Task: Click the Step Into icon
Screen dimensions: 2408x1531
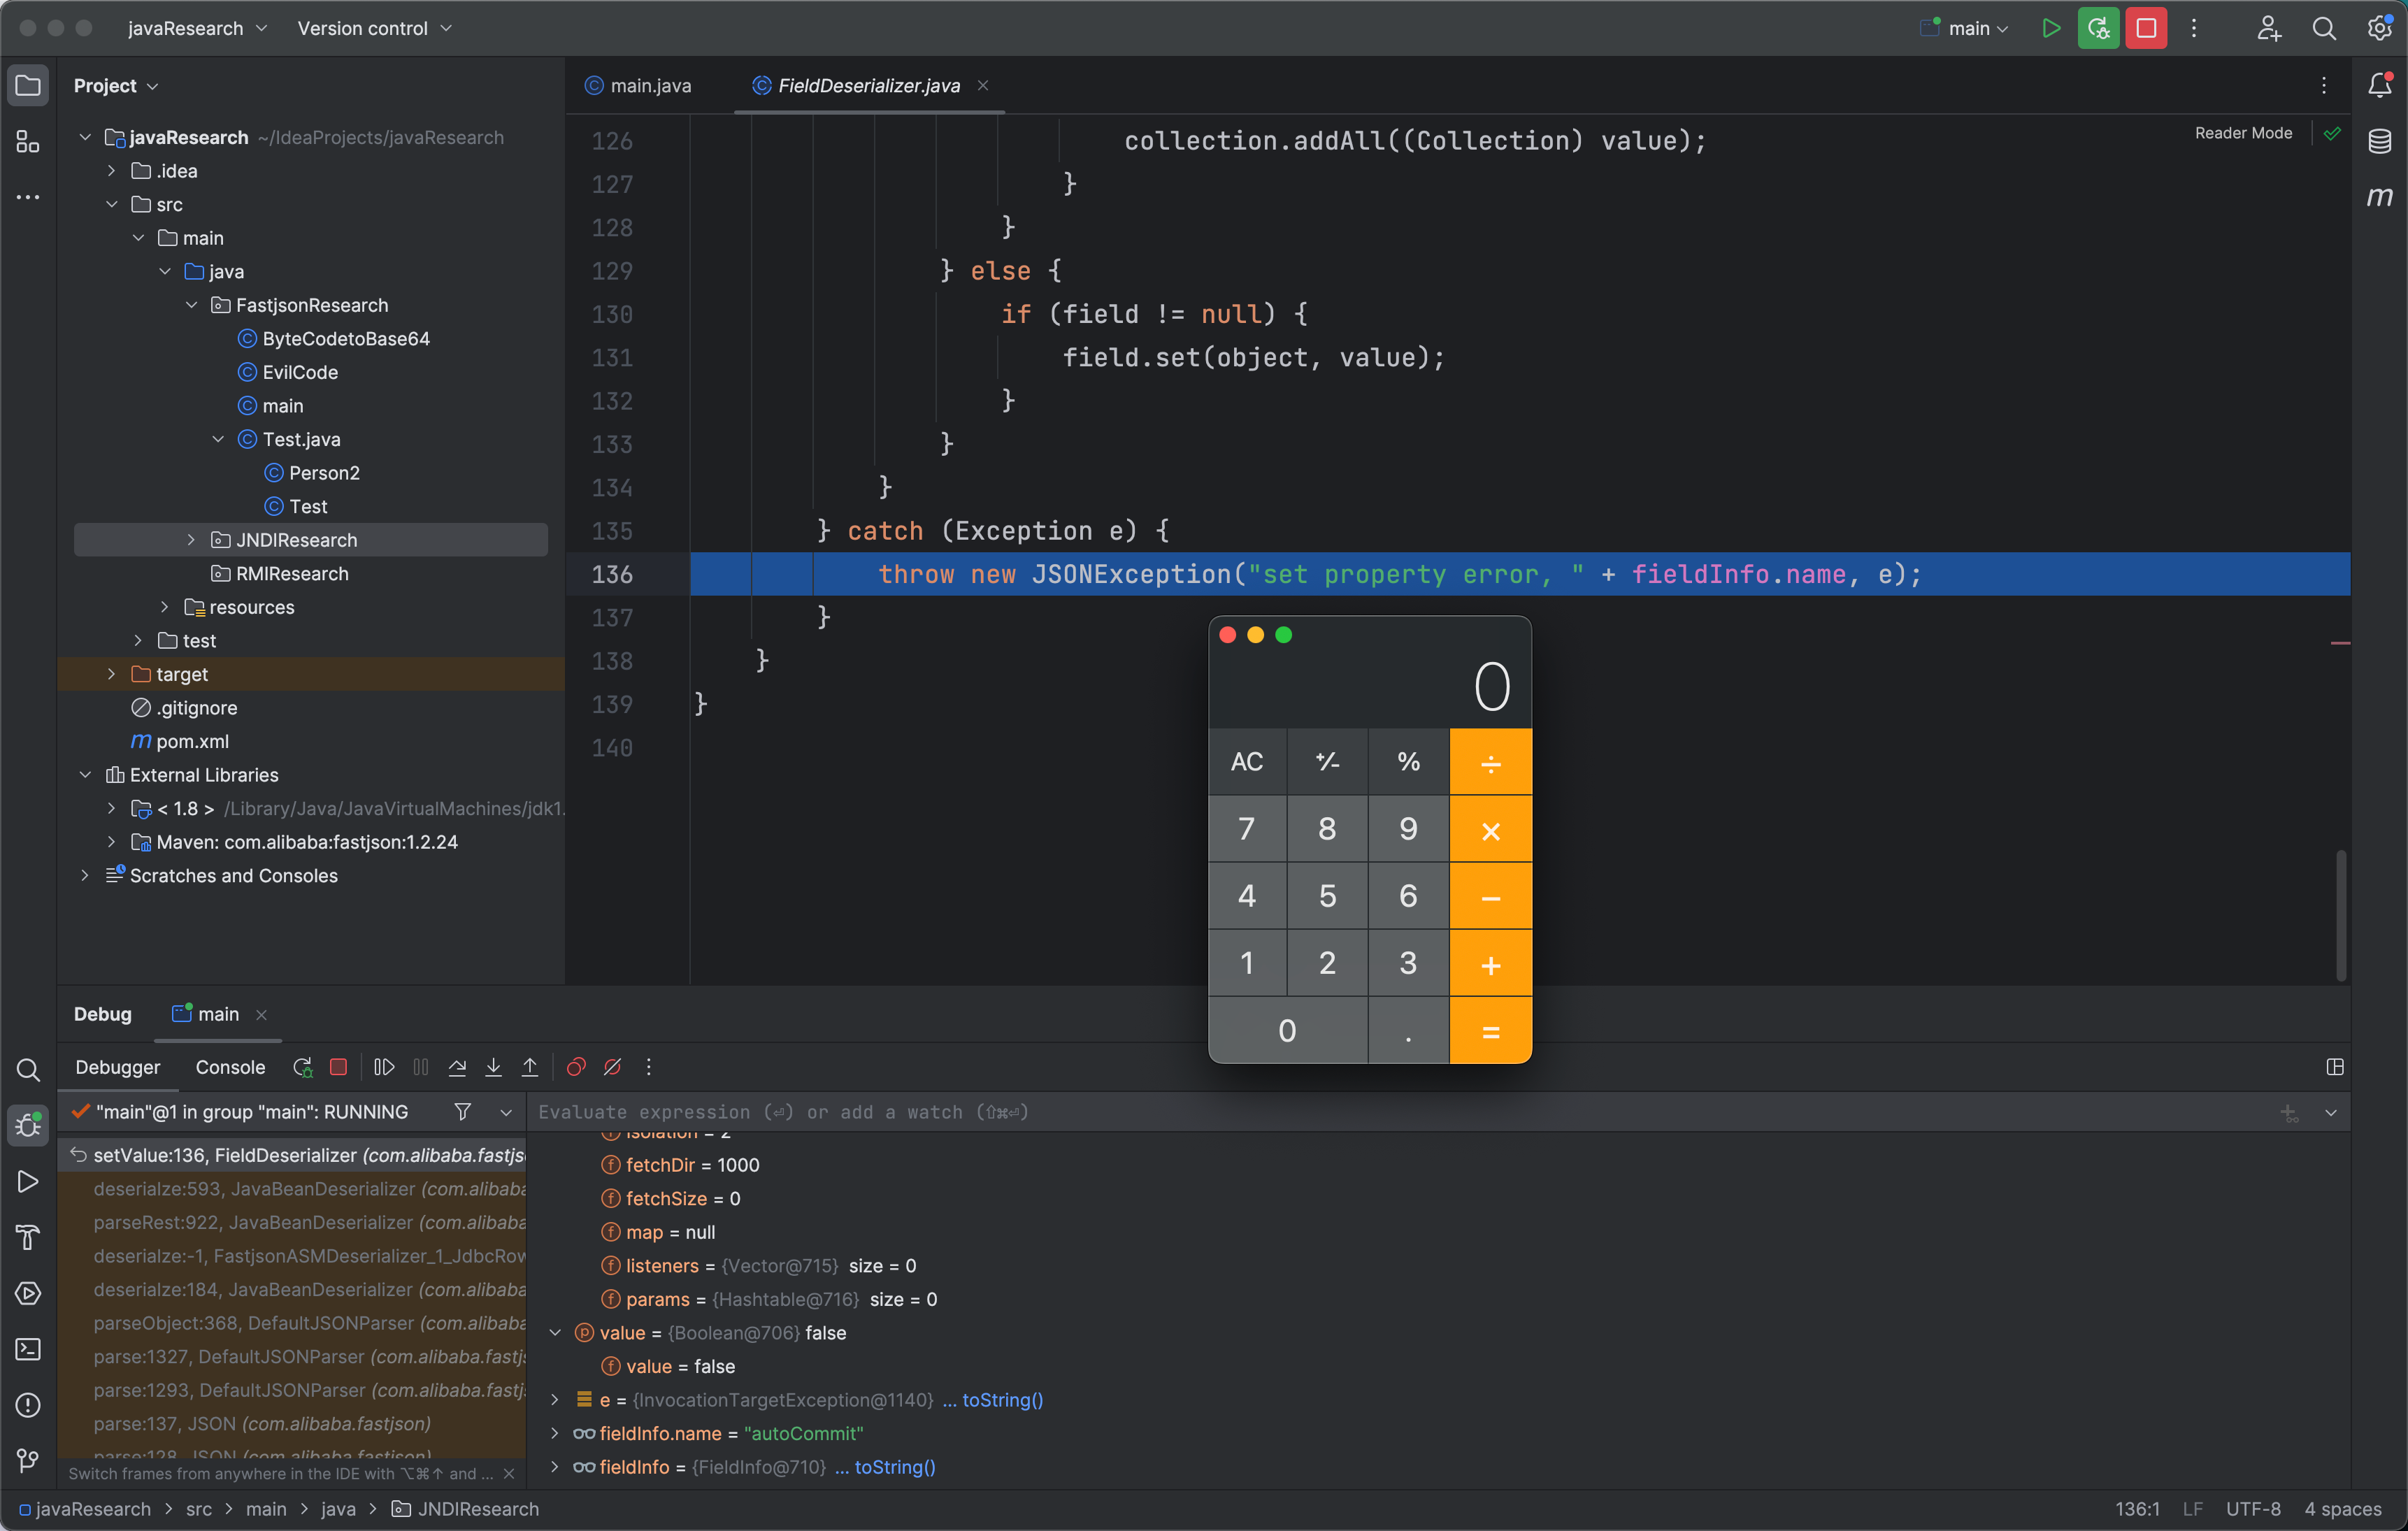Action: 493,1067
